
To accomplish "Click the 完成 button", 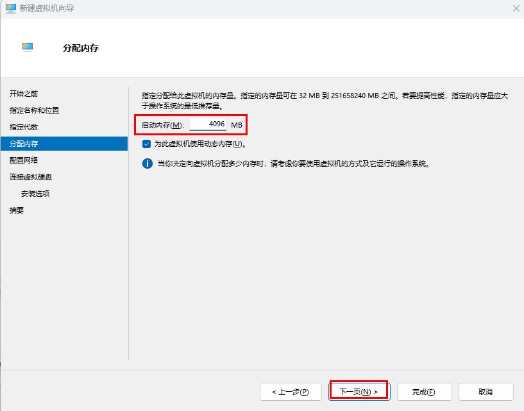I will point(425,392).
